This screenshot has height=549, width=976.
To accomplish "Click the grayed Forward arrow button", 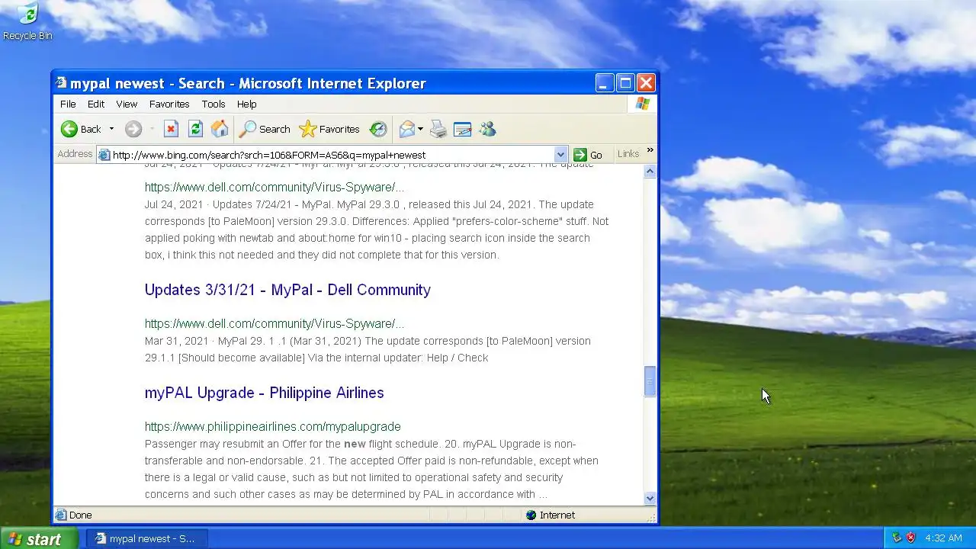I will click(133, 129).
